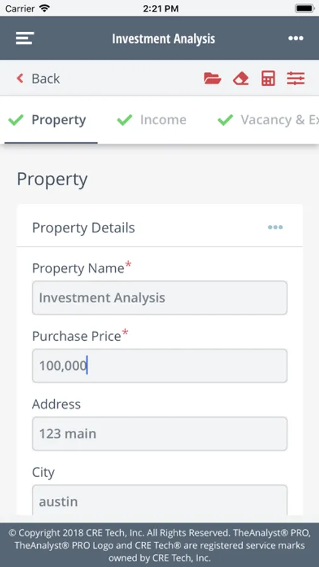Tap the green checkmark beside Vacancy
Viewport: 319px width, 567px height.
[x=225, y=120]
